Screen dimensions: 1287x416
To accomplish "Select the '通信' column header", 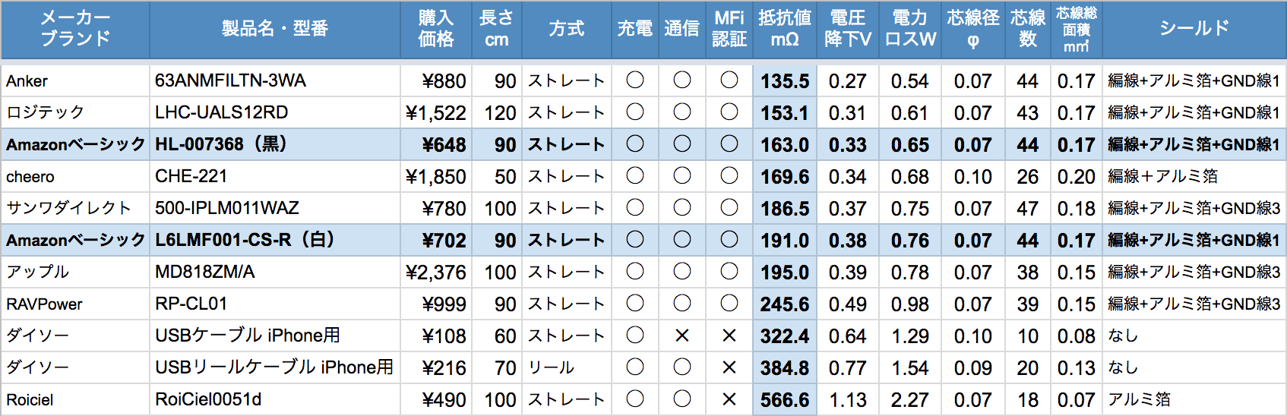I will click(x=682, y=29).
